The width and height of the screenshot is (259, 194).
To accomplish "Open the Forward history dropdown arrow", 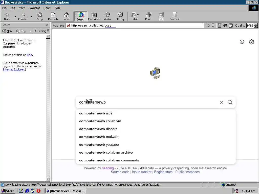I will [32, 16].
